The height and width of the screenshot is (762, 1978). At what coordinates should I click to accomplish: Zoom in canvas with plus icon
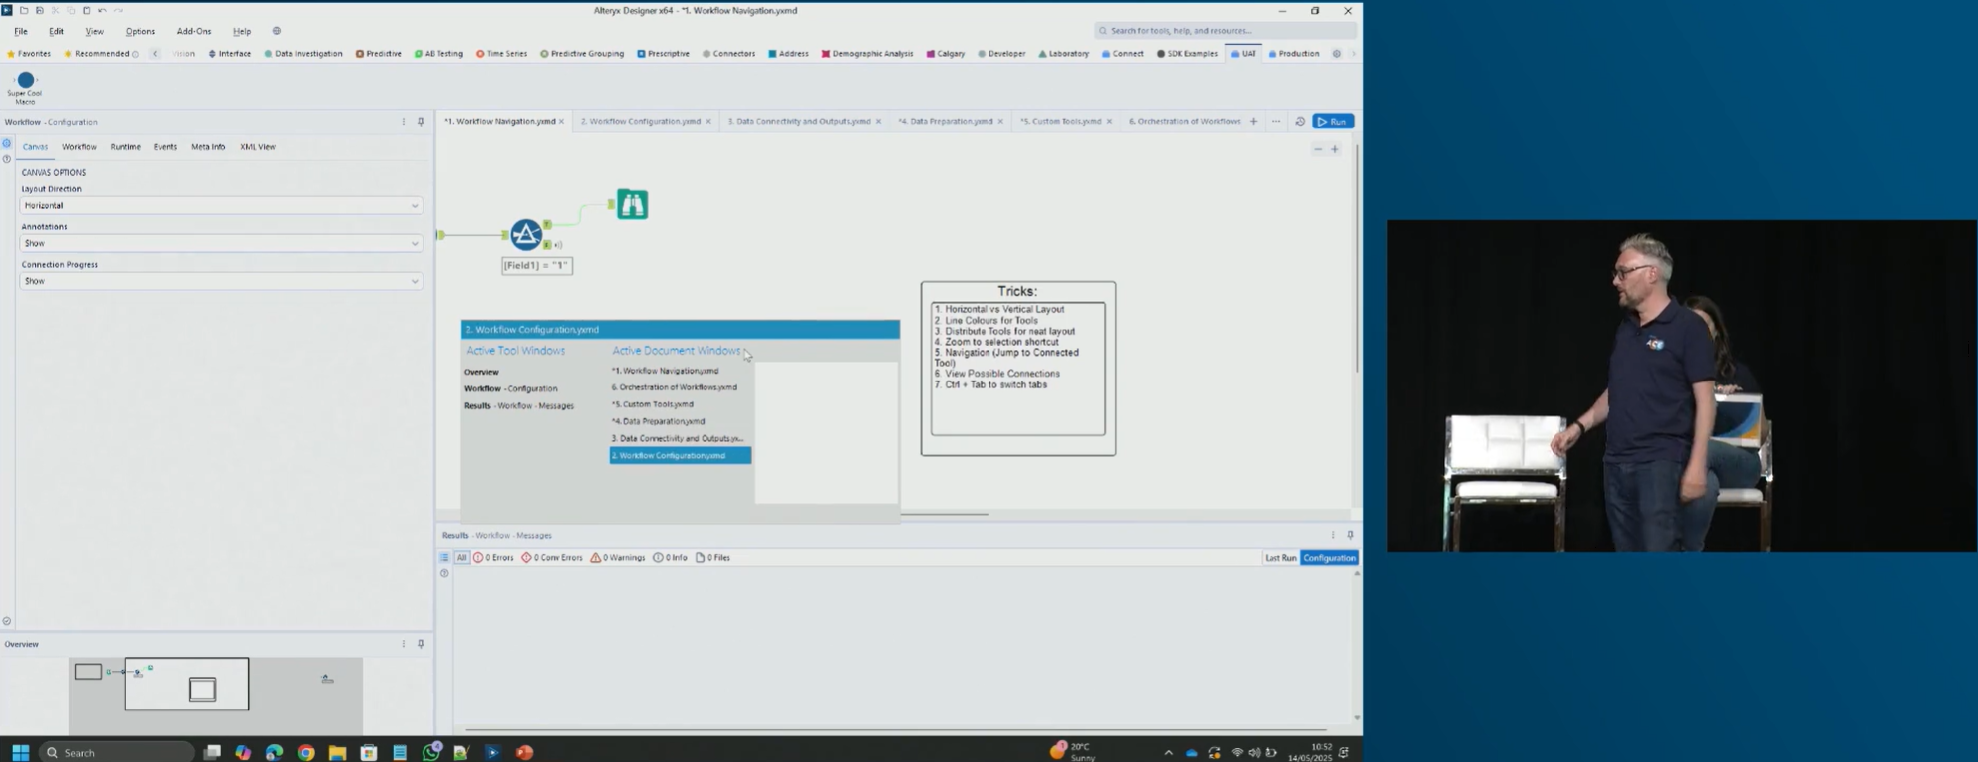point(1335,149)
